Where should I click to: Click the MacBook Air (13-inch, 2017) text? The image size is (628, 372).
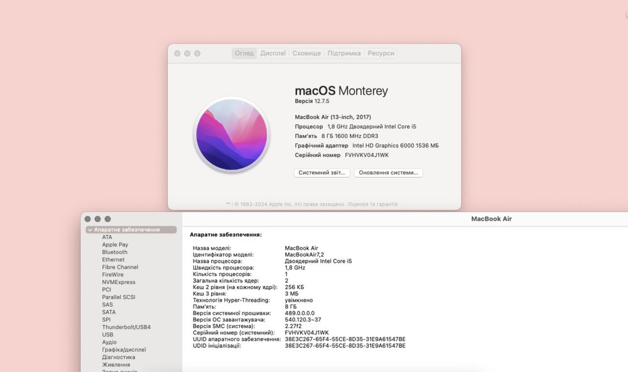pos(333,117)
